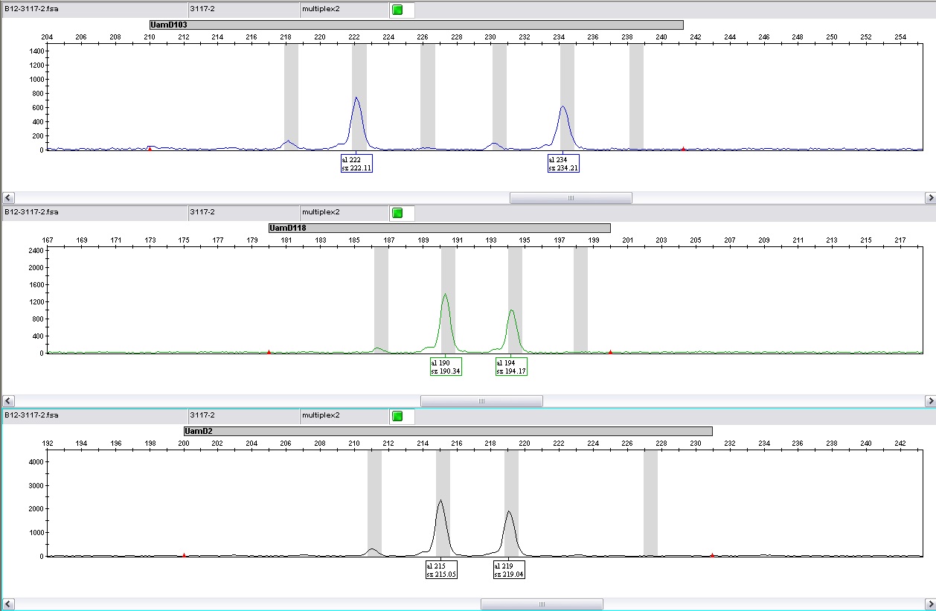Click the B12-3117-2.fsa file name in top header
936x611 pixels.
(31, 10)
